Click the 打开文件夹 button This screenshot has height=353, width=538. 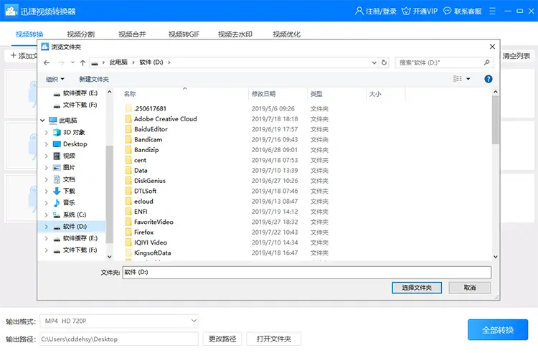click(x=274, y=339)
